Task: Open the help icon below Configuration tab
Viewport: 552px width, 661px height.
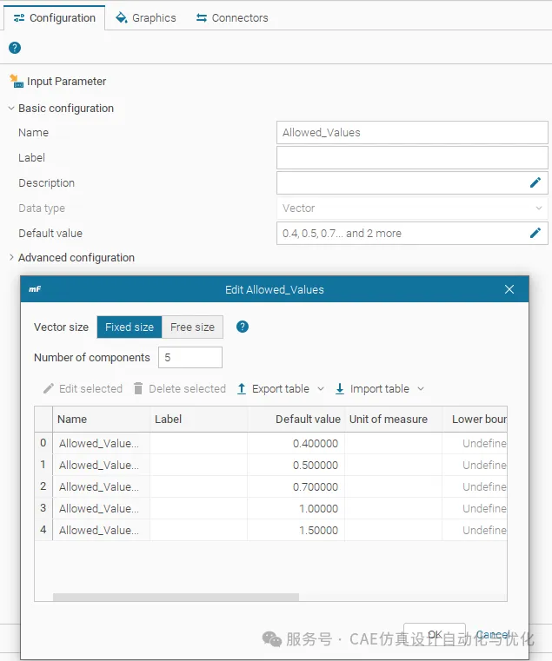Action: [x=15, y=48]
